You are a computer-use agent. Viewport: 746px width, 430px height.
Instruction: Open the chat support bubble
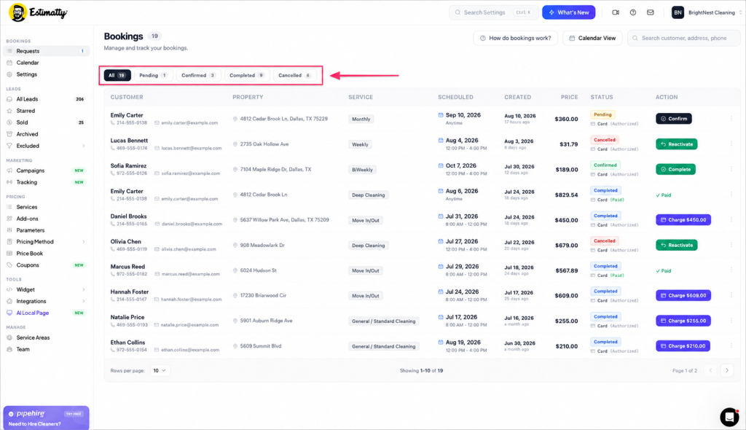click(729, 417)
